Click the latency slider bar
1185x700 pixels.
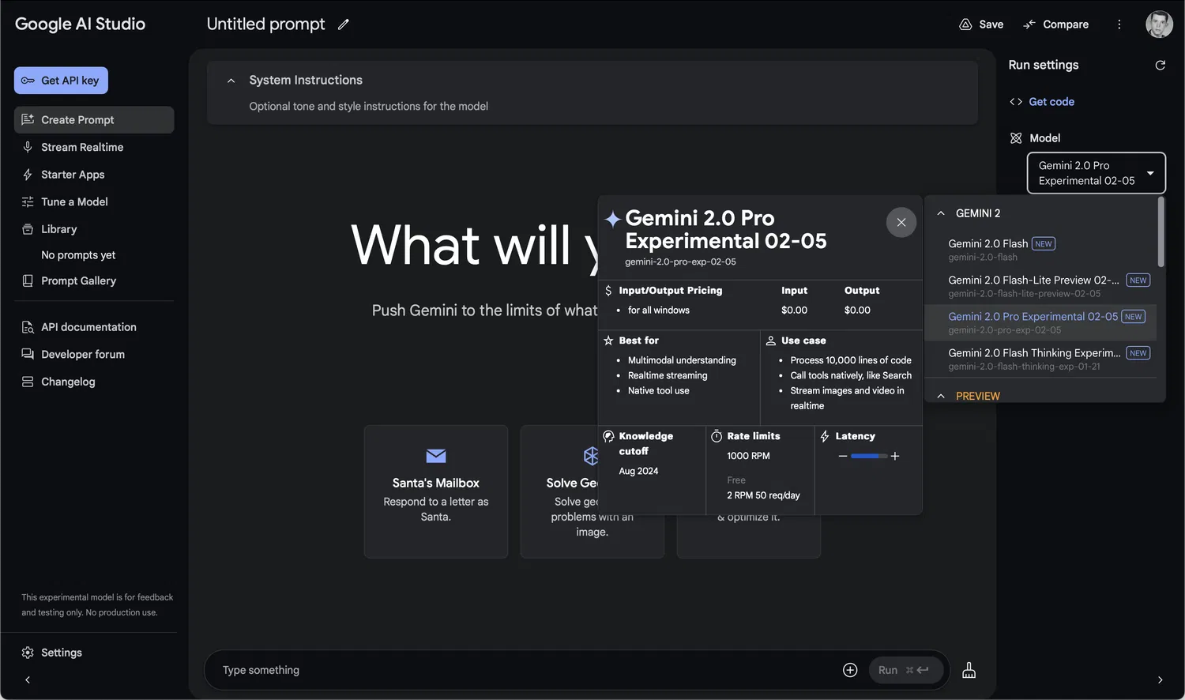869,456
